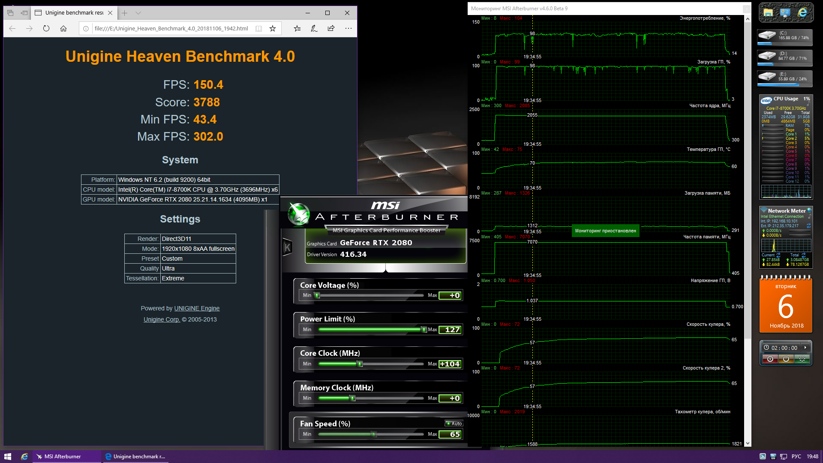
Task: Toggle the fan speed Auto button
Action: [x=454, y=424]
